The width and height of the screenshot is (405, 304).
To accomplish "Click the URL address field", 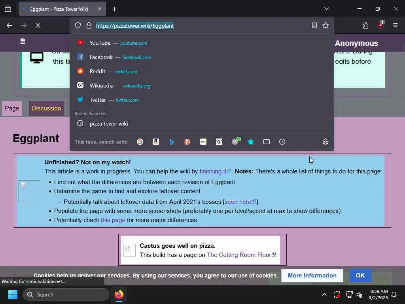I will (x=201, y=26).
